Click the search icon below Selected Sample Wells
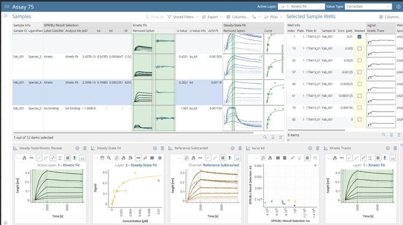403x225 pixels. point(384,135)
